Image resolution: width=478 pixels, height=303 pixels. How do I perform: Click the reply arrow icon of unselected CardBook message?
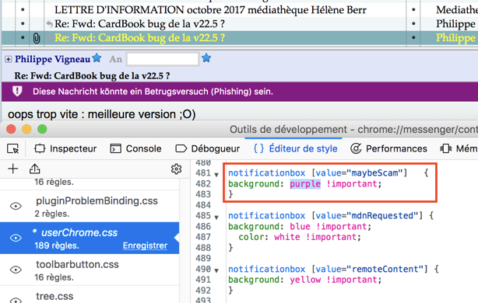point(49,24)
